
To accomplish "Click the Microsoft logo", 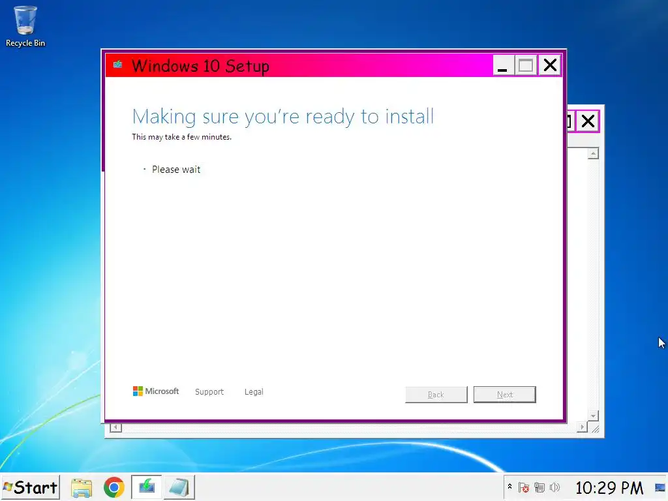I will (x=156, y=391).
